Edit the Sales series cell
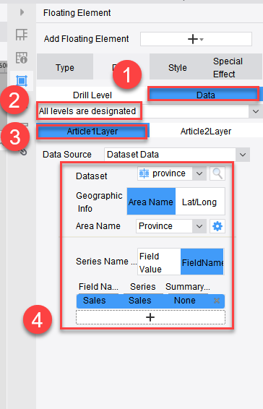The height and width of the screenshot is (409, 263). 140,300
